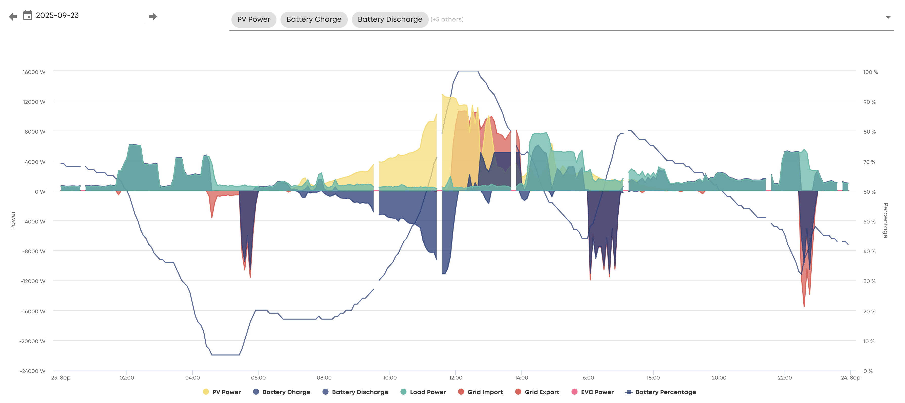The width and height of the screenshot is (905, 403).
Task: Click the 22:00 time axis label
Action: coord(785,377)
